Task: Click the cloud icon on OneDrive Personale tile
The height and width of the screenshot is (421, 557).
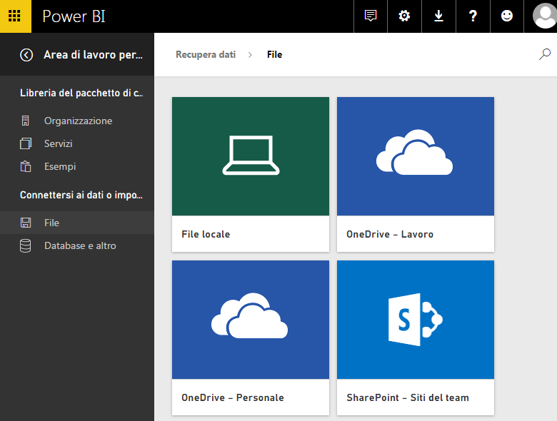Action: point(250,315)
